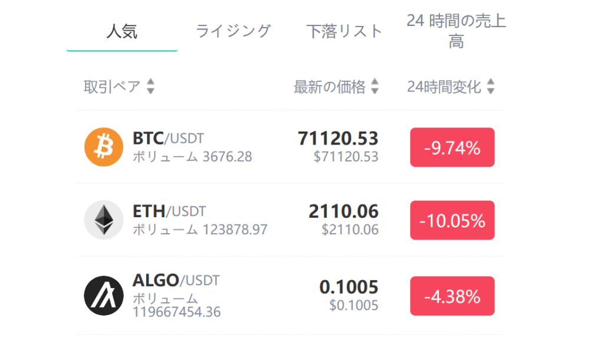Click the Ethereum diamond icon
Screen dimensions: 604x341
(103, 220)
